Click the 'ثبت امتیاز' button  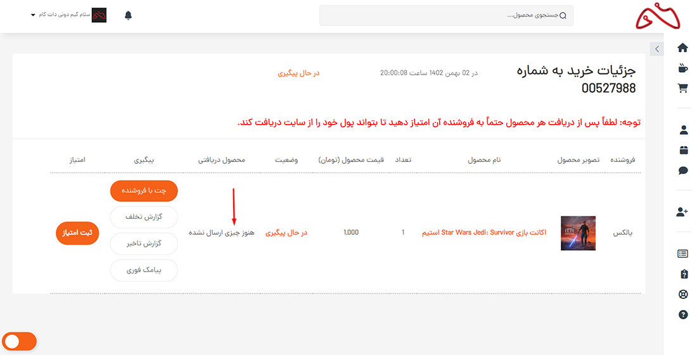[x=77, y=233]
